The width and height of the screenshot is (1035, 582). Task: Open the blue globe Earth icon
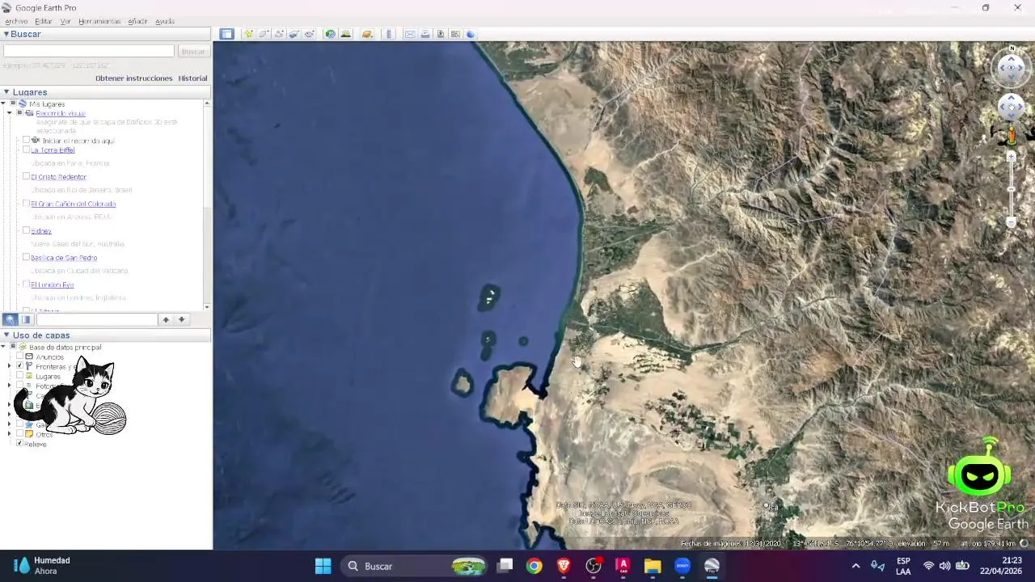tap(471, 34)
